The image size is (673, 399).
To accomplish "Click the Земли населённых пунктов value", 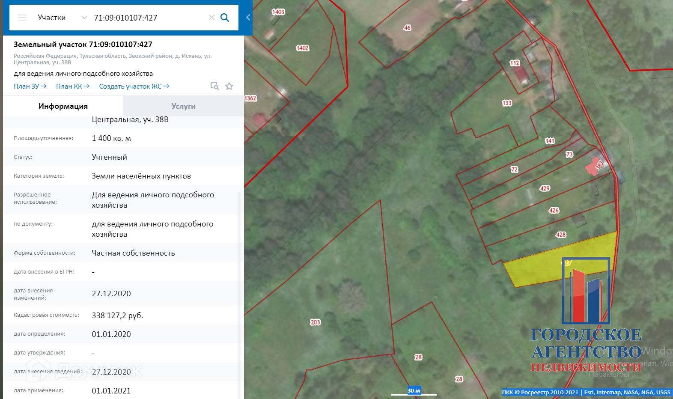I will pyautogui.click(x=141, y=176).
